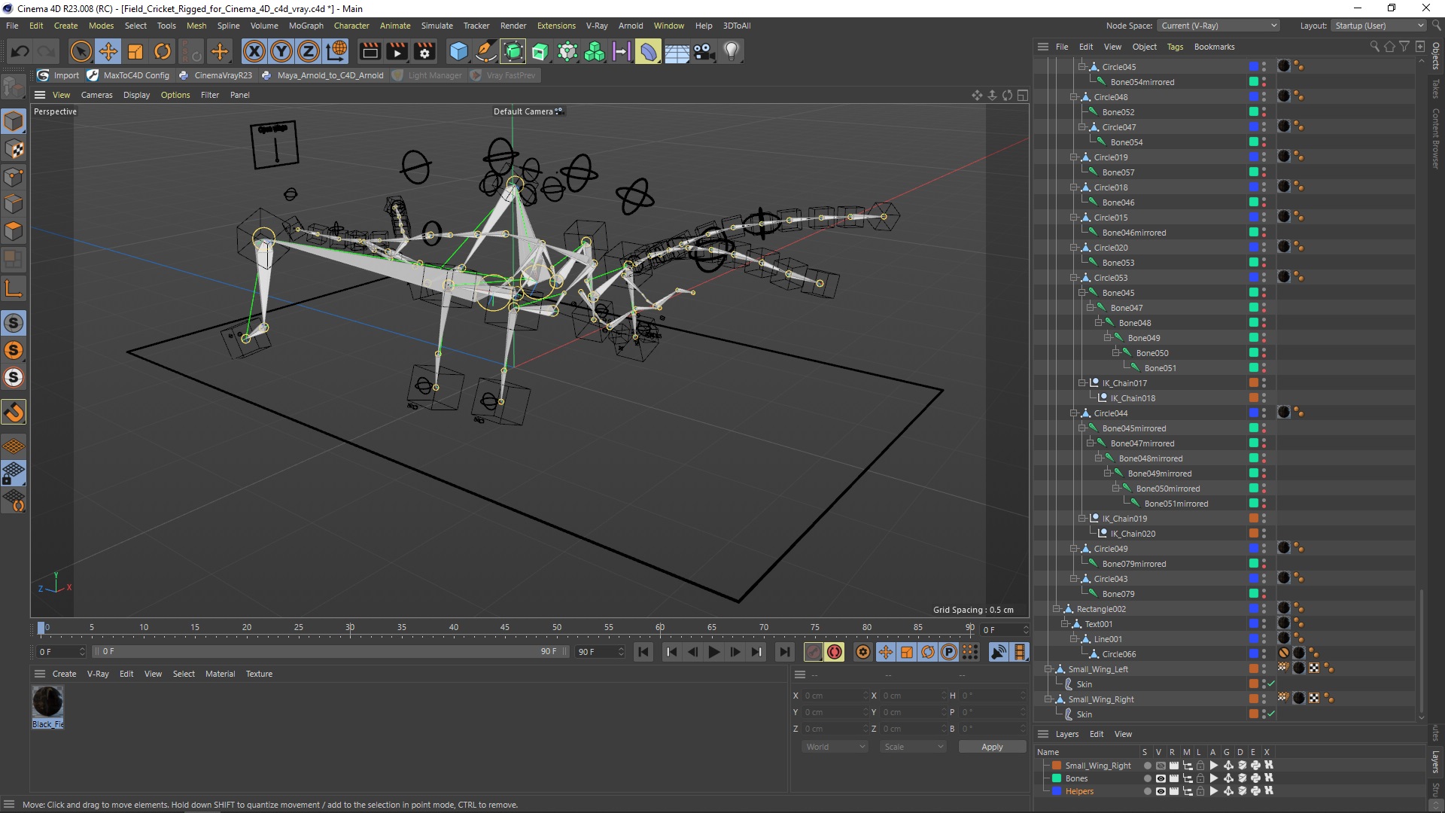Activate the Rotate tool
Image resolution: width=1445 pixels, height=813 pixels.
tap(163, 52)
